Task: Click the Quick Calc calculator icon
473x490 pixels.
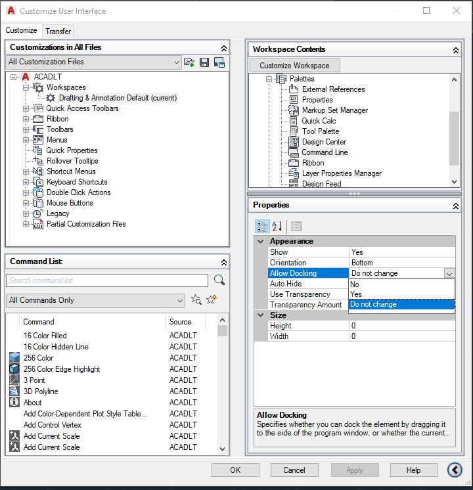Action: click(x=293, y=121)
